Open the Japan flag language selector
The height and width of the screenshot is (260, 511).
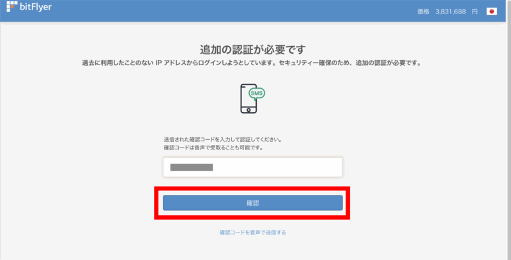(x=491, y=11)
